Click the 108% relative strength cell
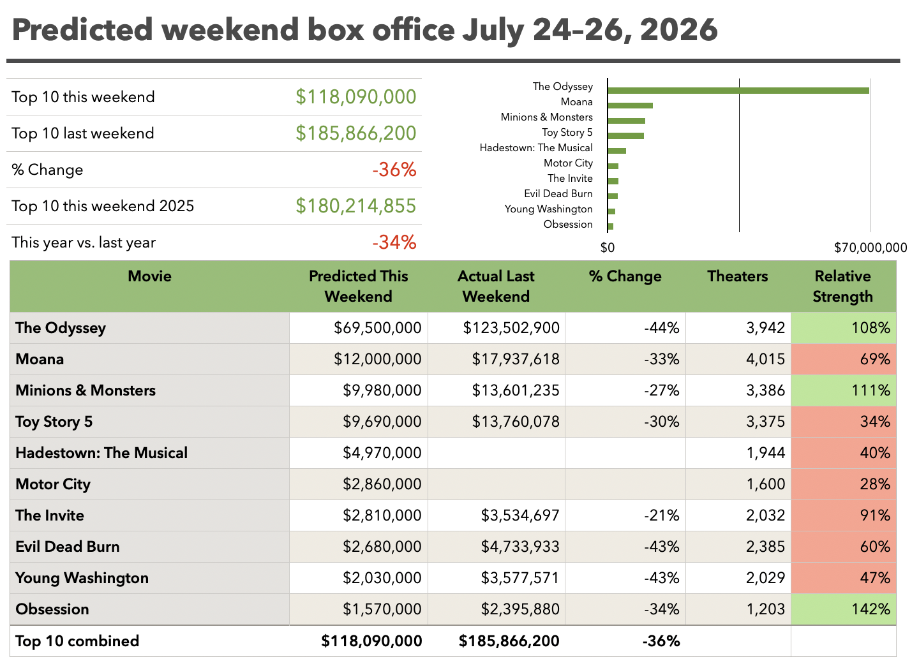The height and width of the screenshot is (666, 919). [844, 328]
